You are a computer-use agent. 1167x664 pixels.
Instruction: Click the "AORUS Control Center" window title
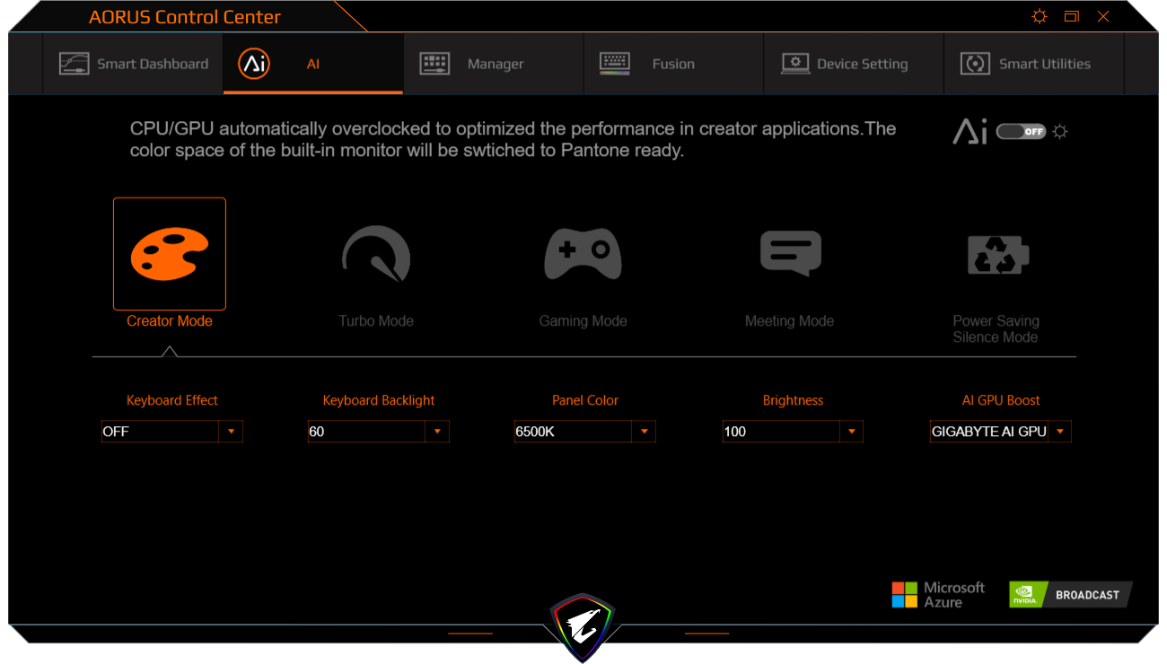185,17
